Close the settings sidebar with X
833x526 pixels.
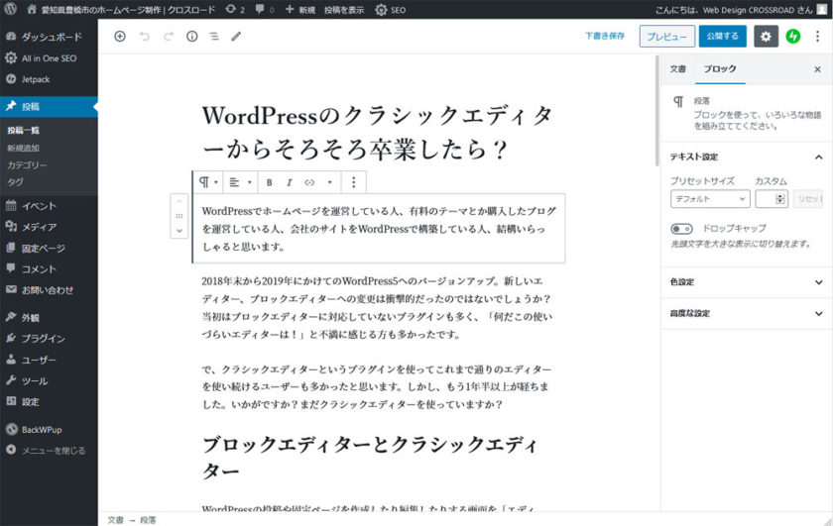[x=817, y=69]
